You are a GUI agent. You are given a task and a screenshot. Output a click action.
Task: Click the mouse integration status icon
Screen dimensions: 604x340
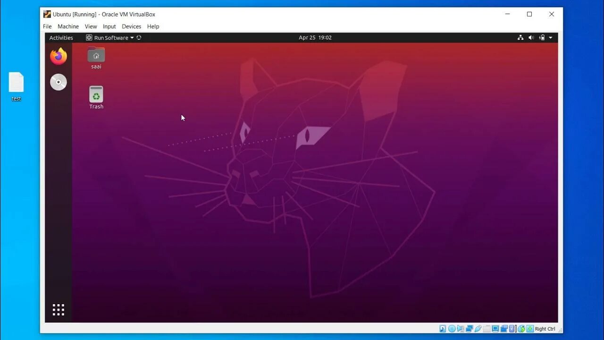click(x=521, y=329)
